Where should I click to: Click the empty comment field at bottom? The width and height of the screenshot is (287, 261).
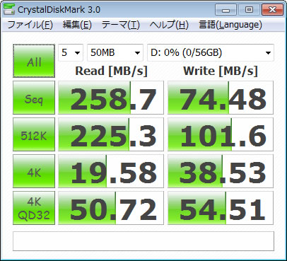(x=143, y=241)
